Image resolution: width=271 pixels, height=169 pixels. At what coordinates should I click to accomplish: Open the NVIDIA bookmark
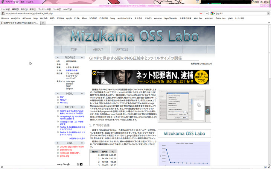[60, 18]
